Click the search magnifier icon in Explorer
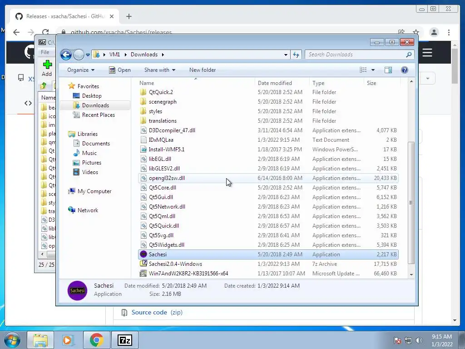Screen dimensions: 465x349 pos(409,55)
